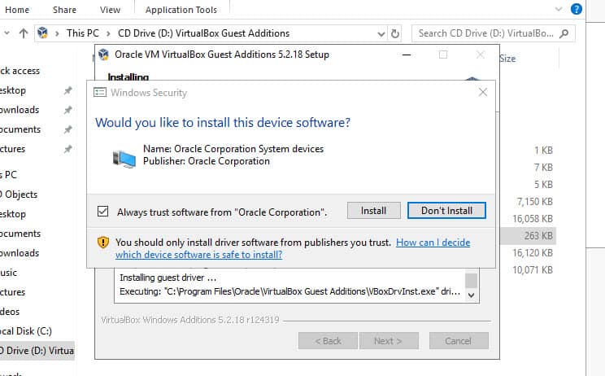Click the breadcrumb chevron after This PC
The height and width of the screenshot is (376, 605).
pyautogui.click(x=108, y=33)
